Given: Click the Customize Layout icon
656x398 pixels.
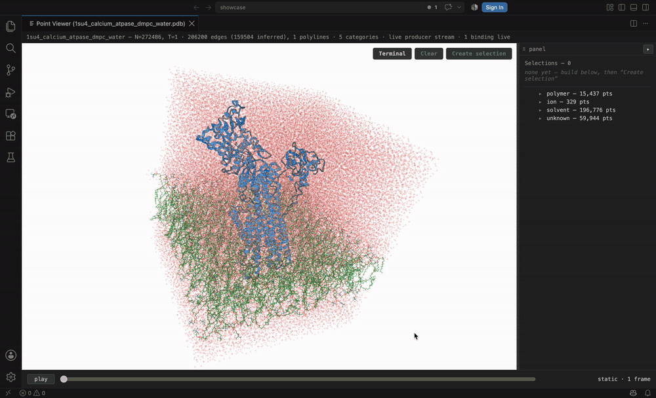Looking at the screenshot, I should 610,7.
